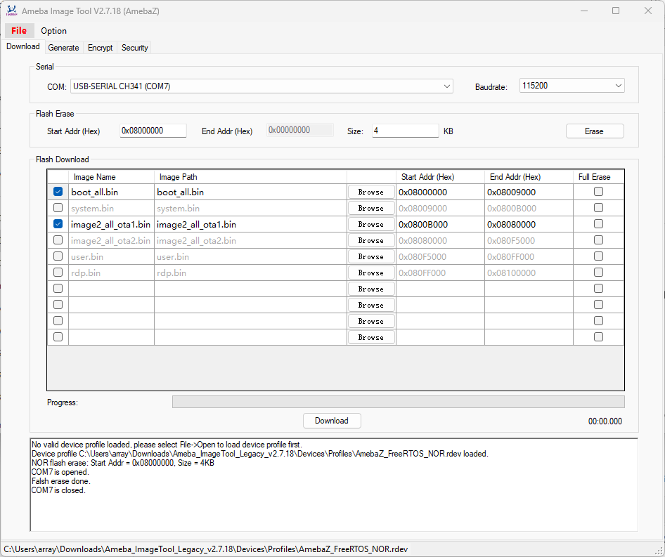Click the erase Size input field
Image resolution: width=665 pixels, height=557 pixels.
coord(405,131)
